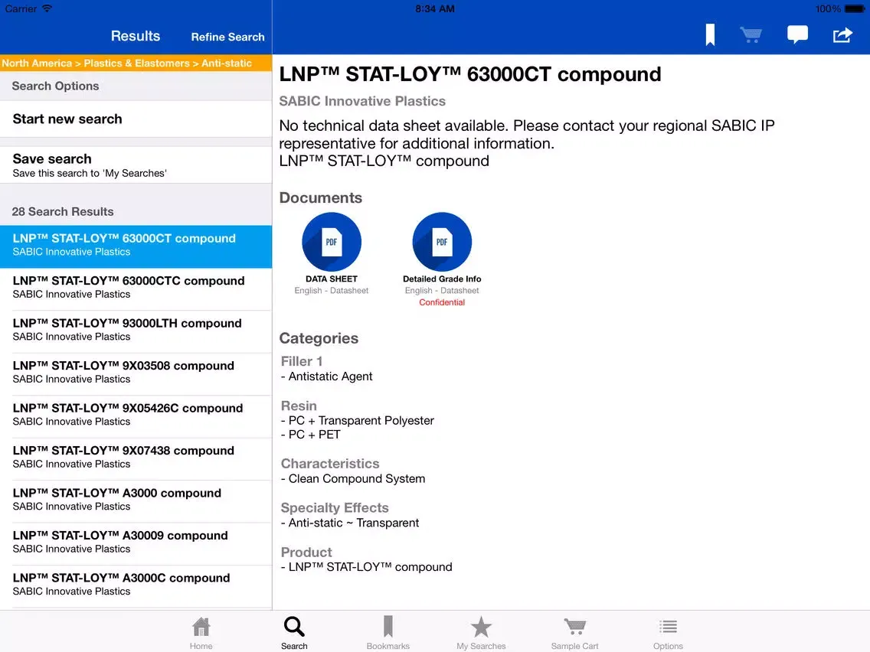Tap the Search Options header
This screenshot has width=870, height=652.
[x=55, y=86]
